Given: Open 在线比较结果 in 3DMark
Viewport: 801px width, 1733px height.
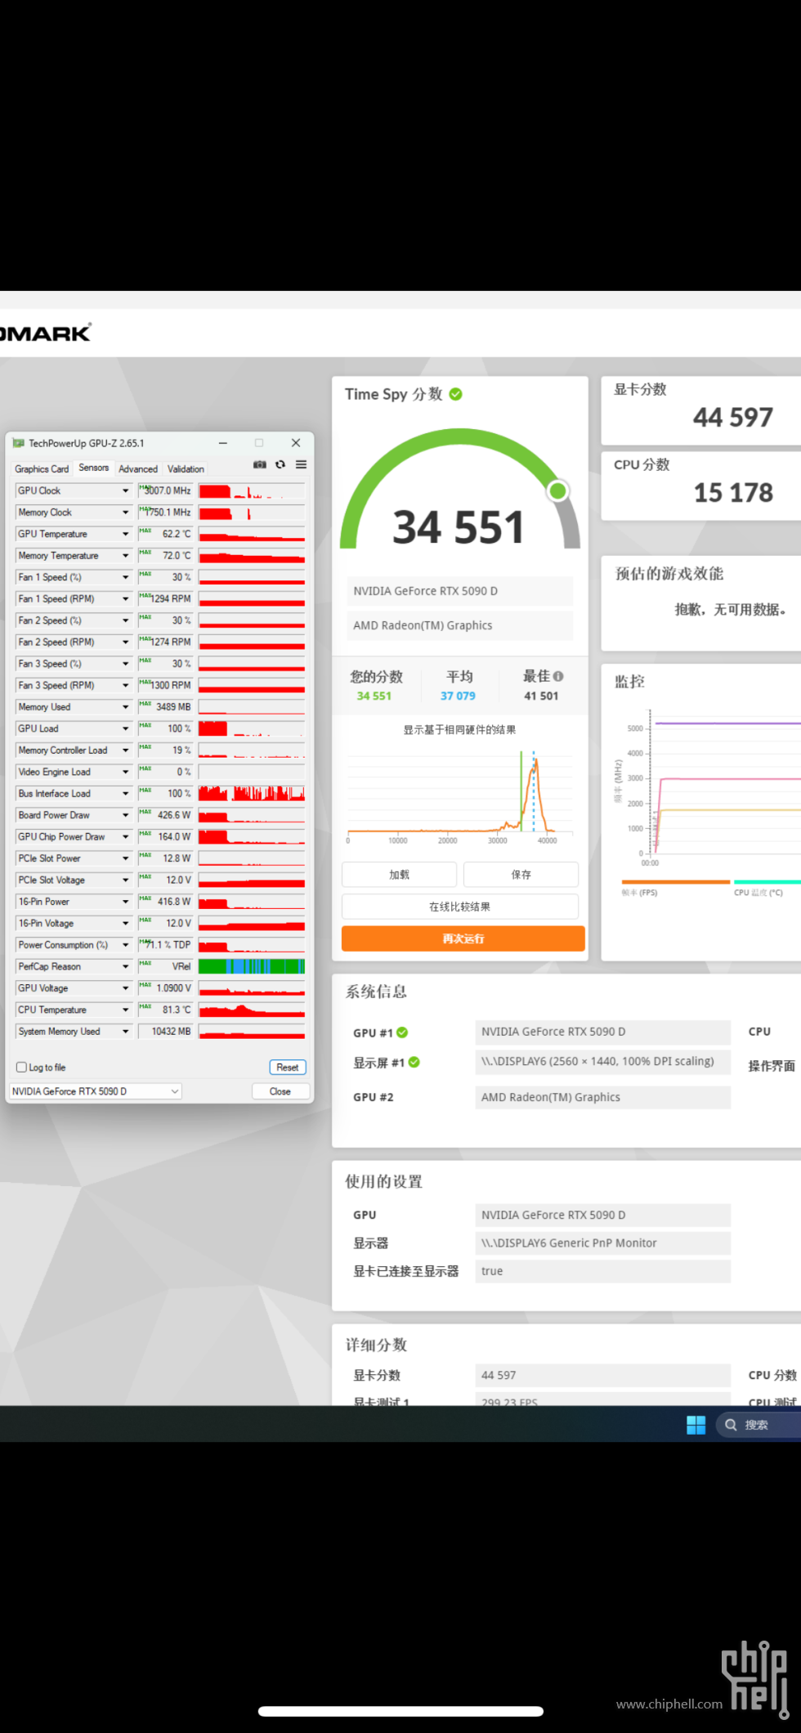Looking at the screenshot, I should 460,907.
